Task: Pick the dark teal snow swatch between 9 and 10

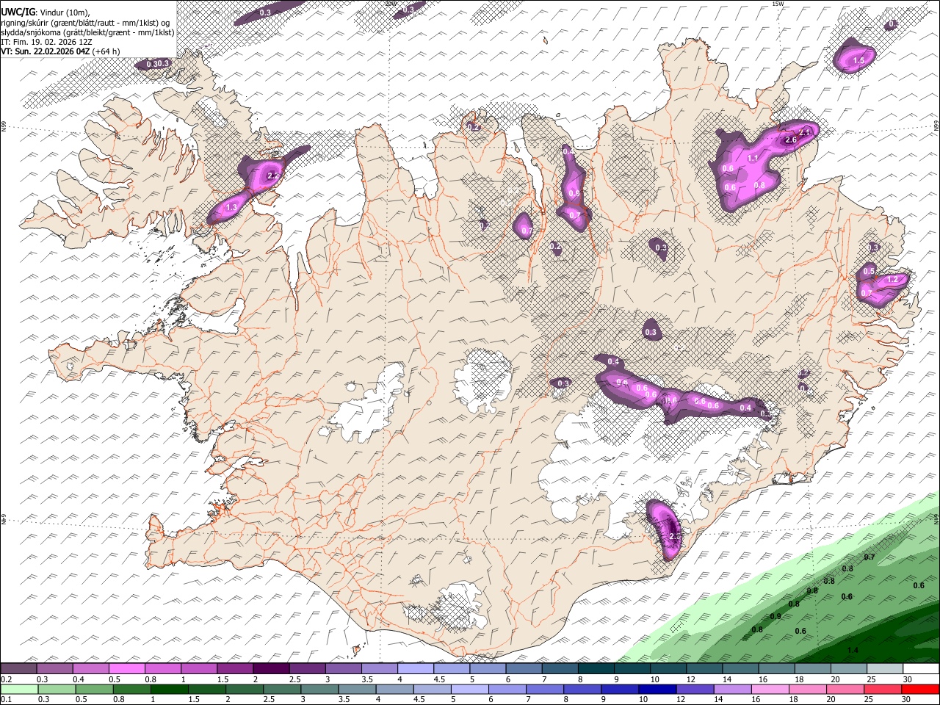Action: pyautogui.click(x=632, y=668)
